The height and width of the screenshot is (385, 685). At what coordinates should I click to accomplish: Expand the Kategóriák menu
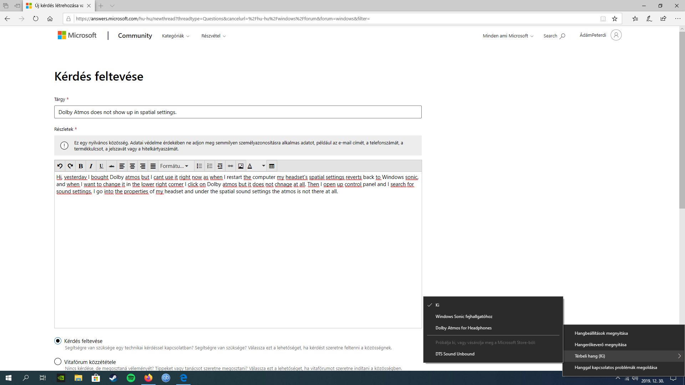tap(176, 36)
